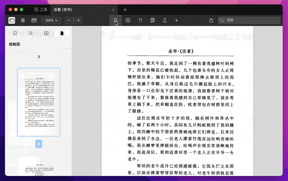Add more tools with the toolbar plus
Viewport: 288px width, 181px height.
[176, 21]
